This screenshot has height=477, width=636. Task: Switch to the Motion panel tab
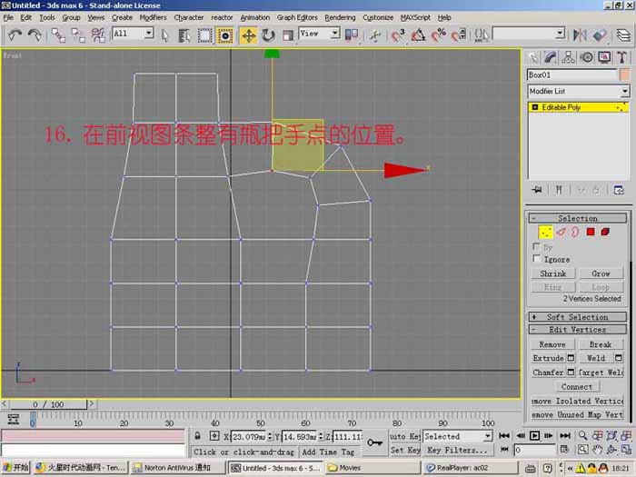587,57
